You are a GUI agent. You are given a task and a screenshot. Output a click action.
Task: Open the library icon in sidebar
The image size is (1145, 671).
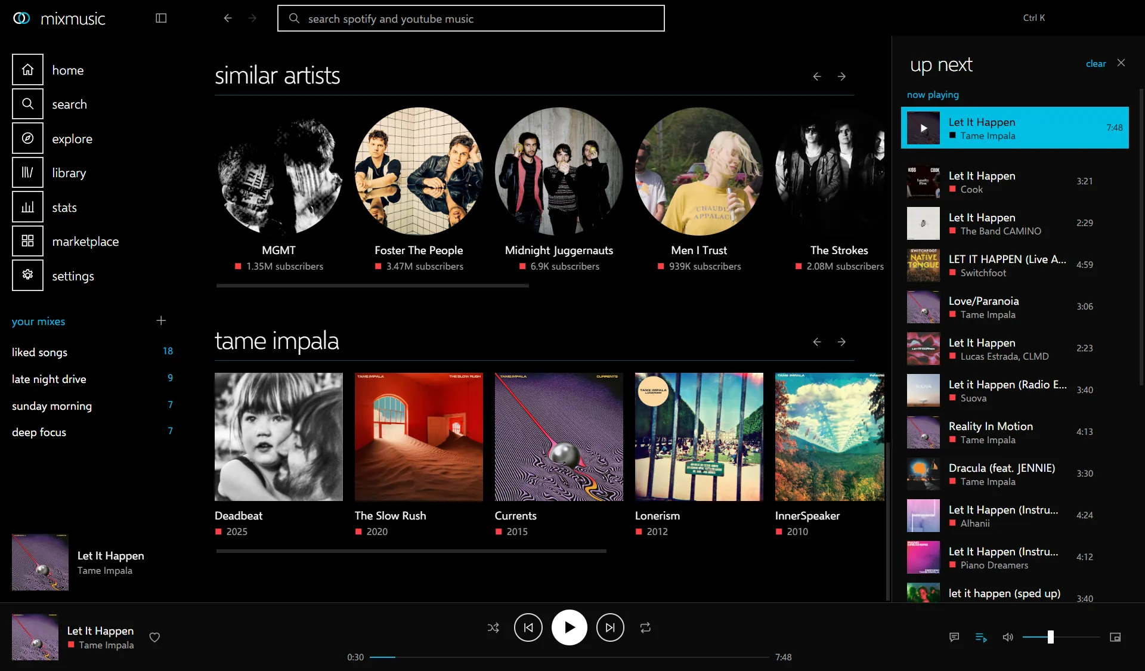(x=27, y=172)
